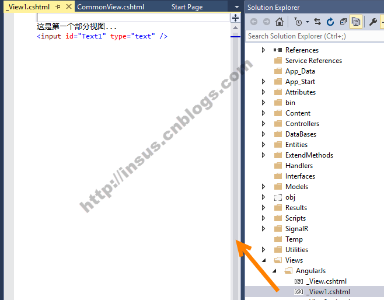Viewport: 384px width, 300px height.
Task: Expand the SignalR folder
Action: [x=263, y=228]
